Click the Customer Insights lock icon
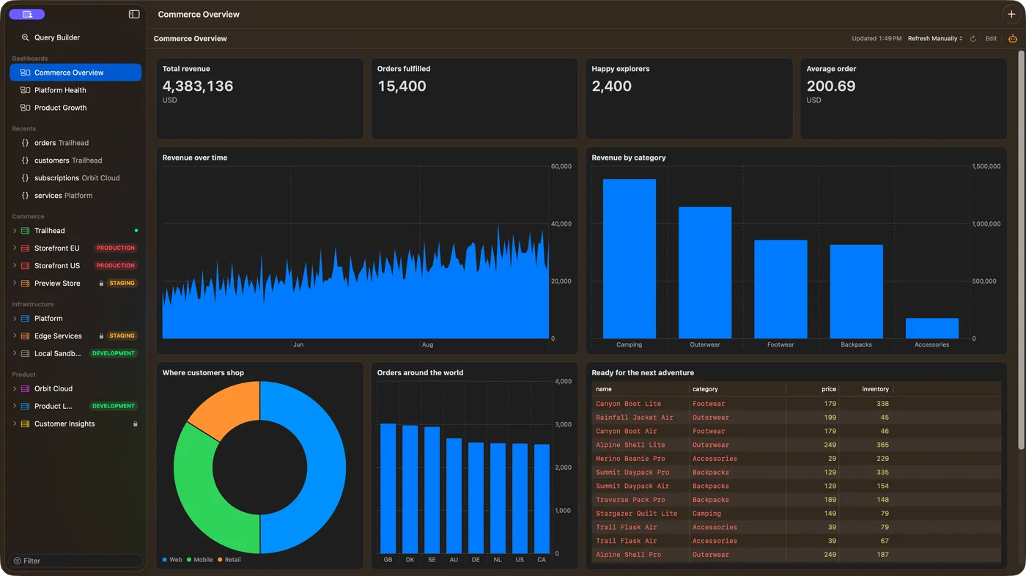The width and height of the screenshot is (1026, 576). [x=135, y=424]
